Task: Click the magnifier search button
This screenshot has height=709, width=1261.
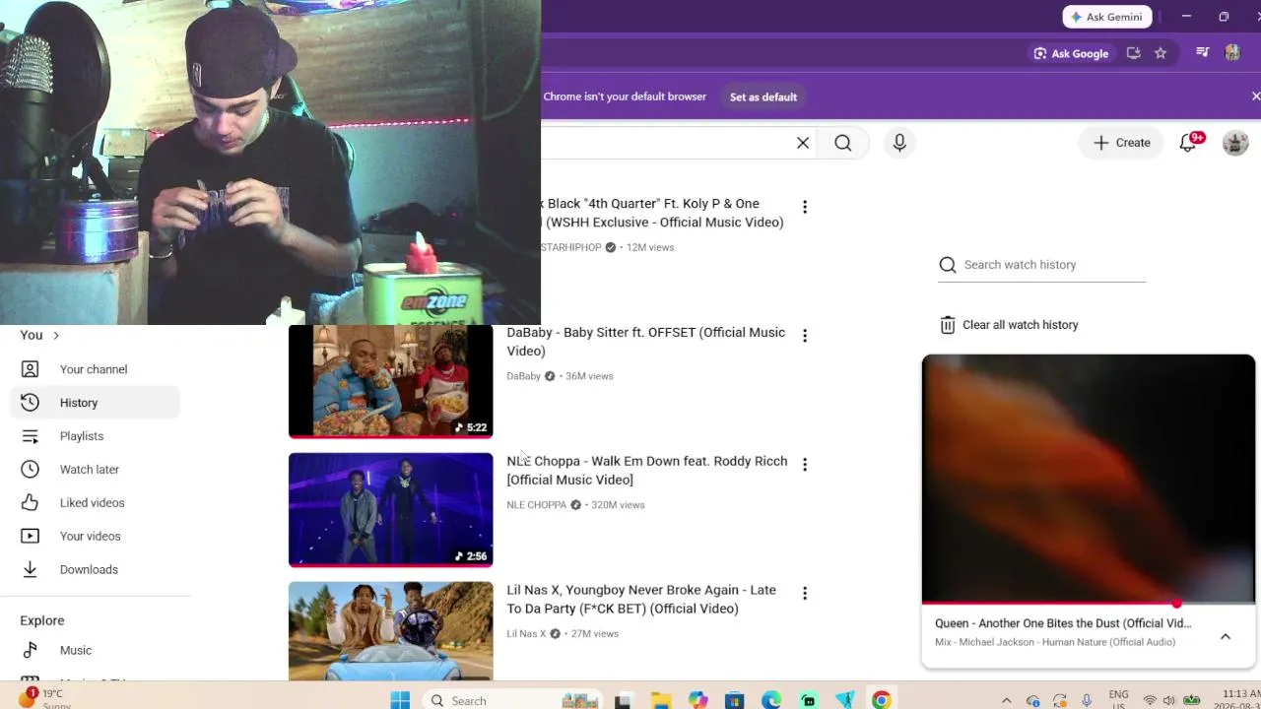Action: 843,143
